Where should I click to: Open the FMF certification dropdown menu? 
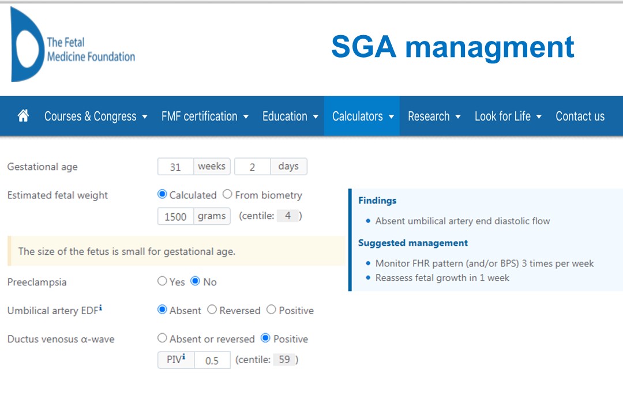tap(205, 116)
